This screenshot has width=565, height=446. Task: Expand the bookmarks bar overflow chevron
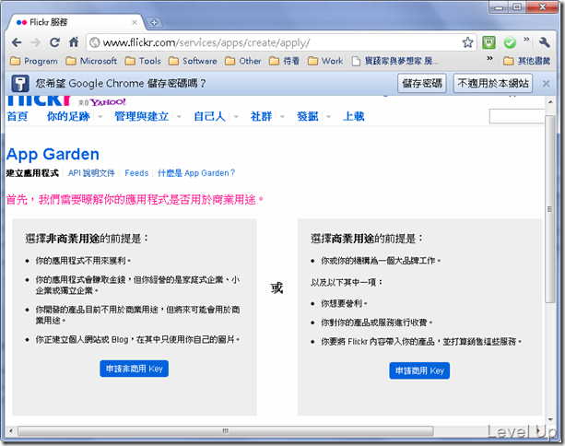coord(489,58)
